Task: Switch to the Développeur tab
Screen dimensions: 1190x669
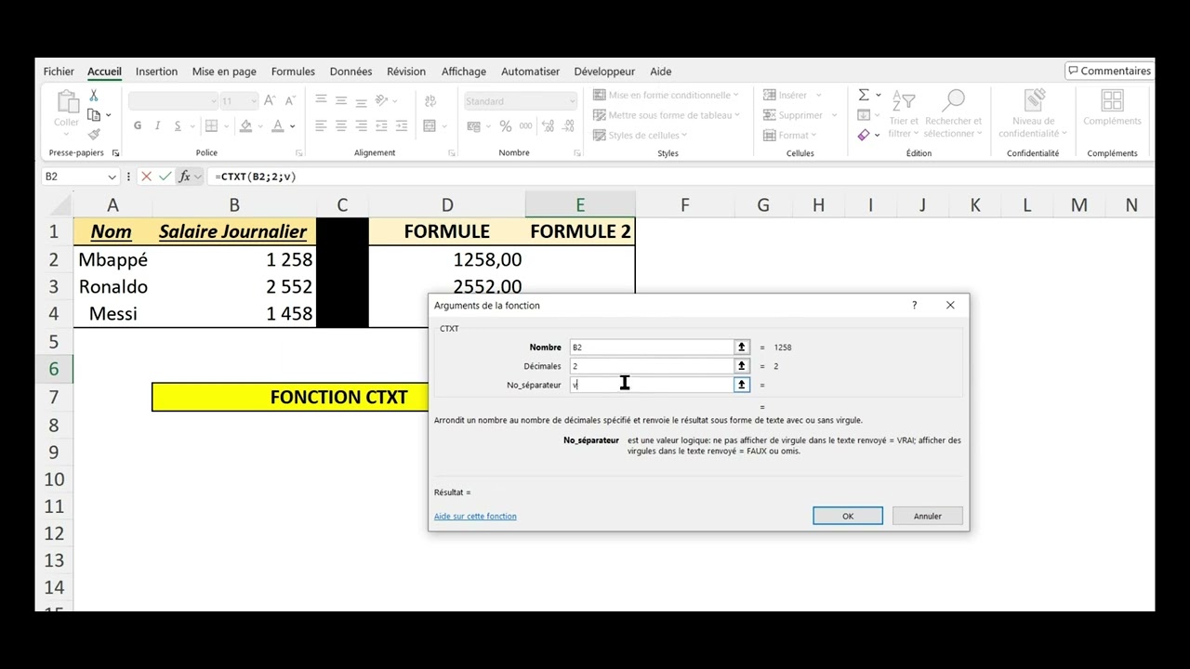Action: pyautogui.click(x=604, y=72)
